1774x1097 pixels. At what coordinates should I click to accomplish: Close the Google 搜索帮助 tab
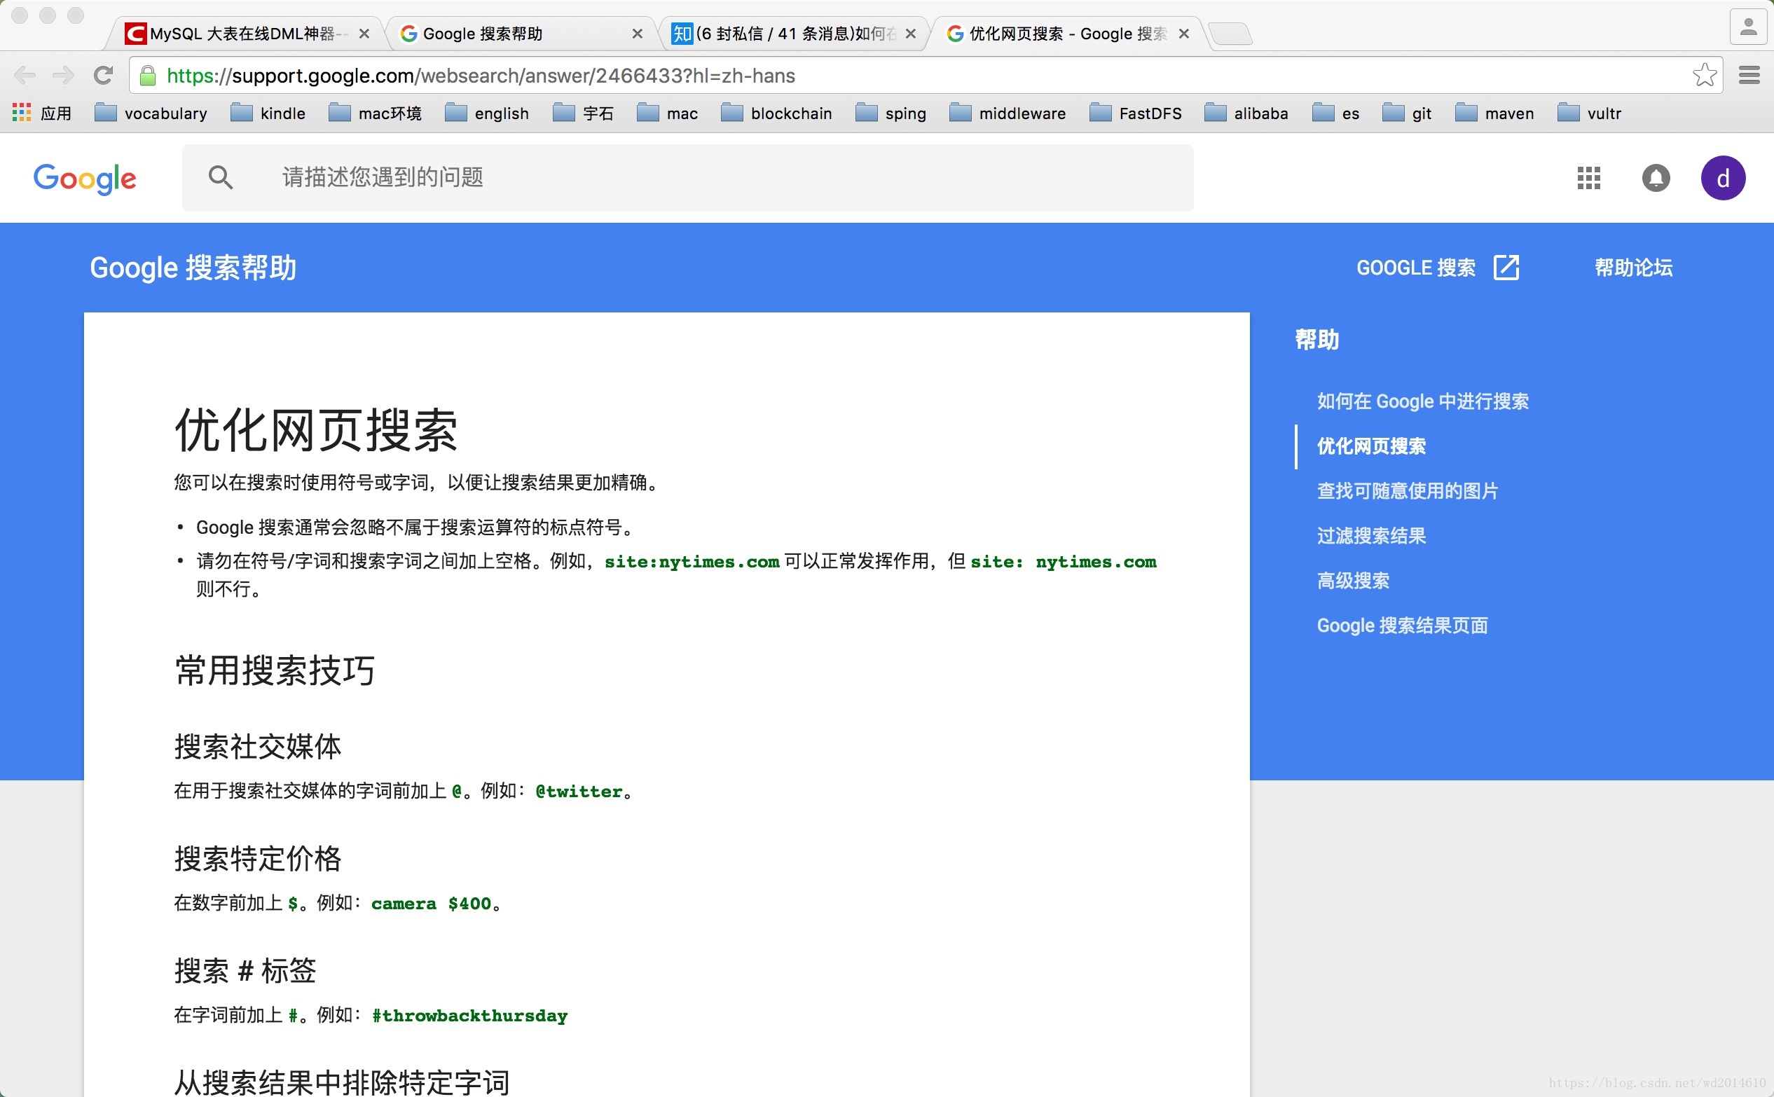637,34
